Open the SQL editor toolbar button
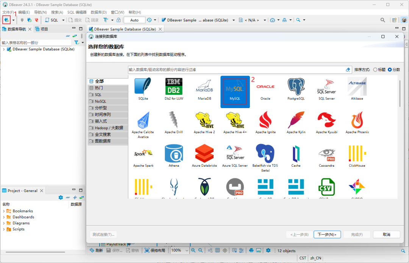The image size is (409, 263). (x=52, y=20)
